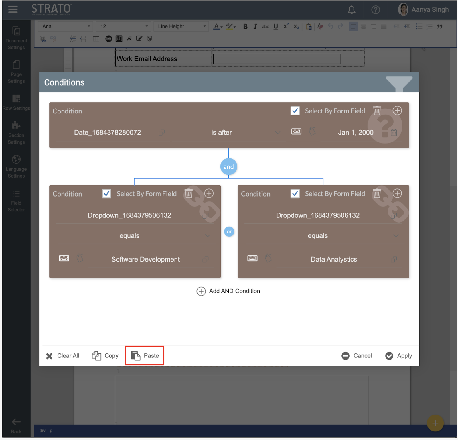
Task: Open Field Selector in sidebar
Action: pos(16,201)
